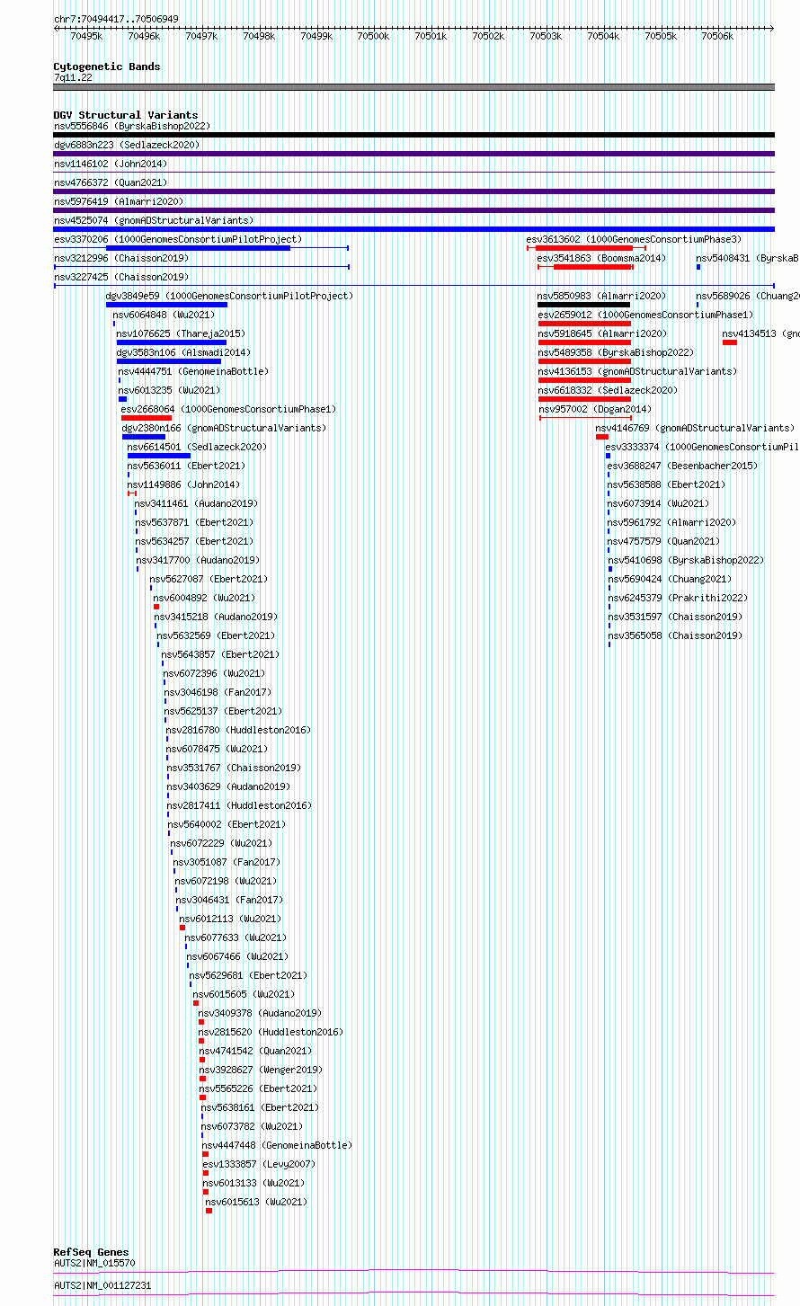Select nsv5489358 (ByrskaBishop2022) label
800x1306 pixels.
(x=616, y=352)
